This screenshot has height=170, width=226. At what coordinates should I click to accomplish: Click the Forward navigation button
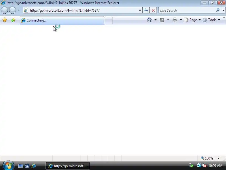(12, 10)
